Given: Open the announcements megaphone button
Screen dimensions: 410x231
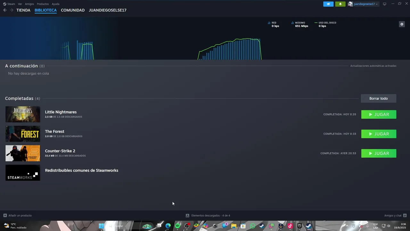Looking at the screenshot, I should click(328, 4).
